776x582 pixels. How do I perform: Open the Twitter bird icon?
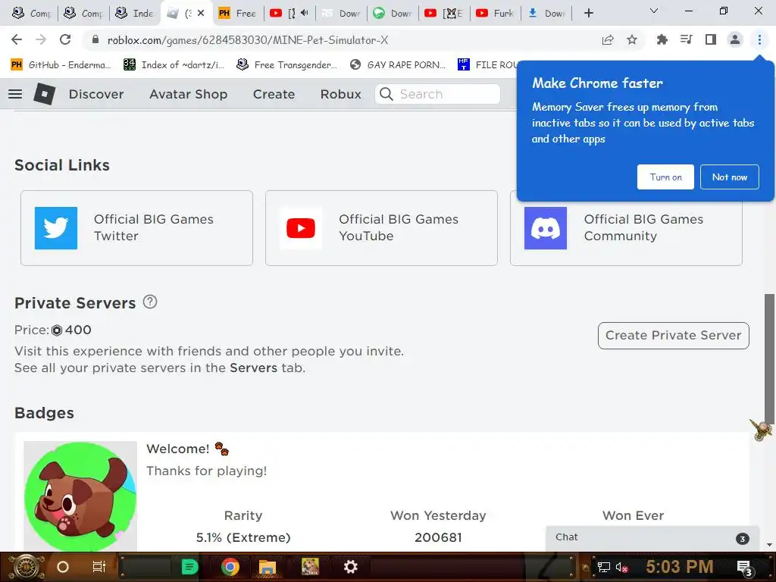tap(56, 228)
